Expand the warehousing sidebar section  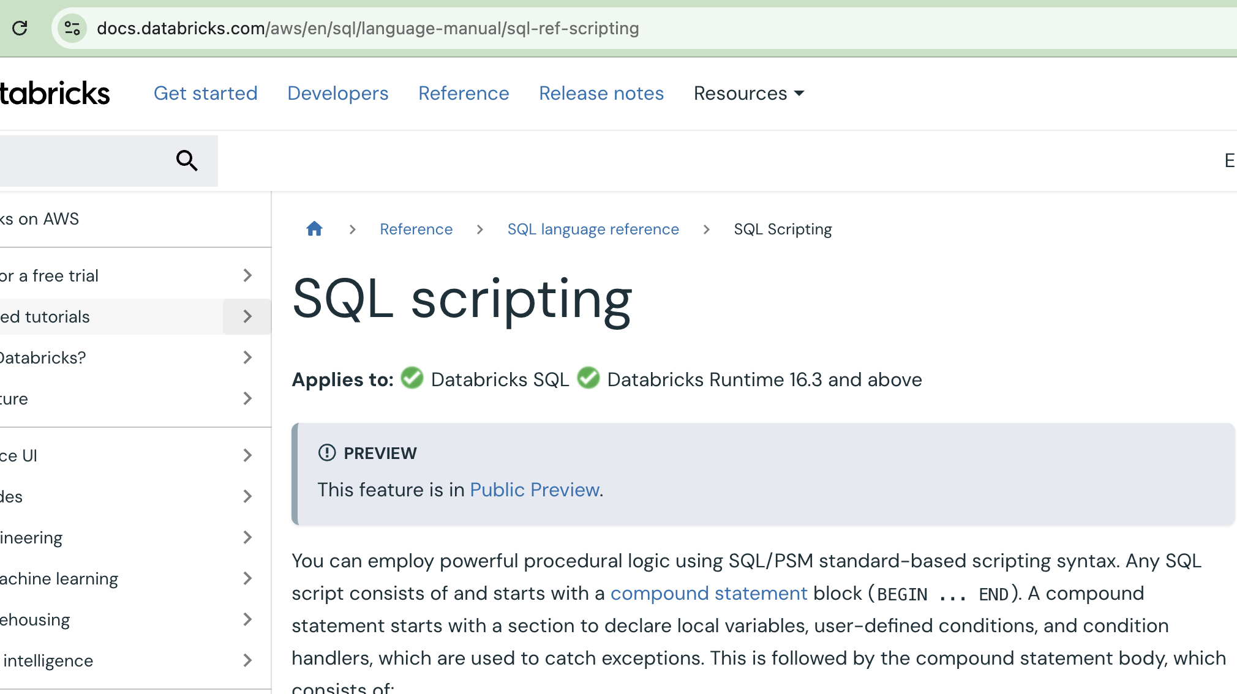click(x=247, y=619)
